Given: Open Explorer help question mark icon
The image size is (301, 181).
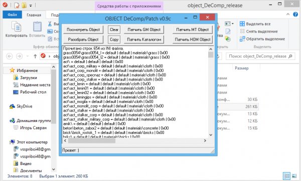Looking at the screenshot, I should click(295, 14).
